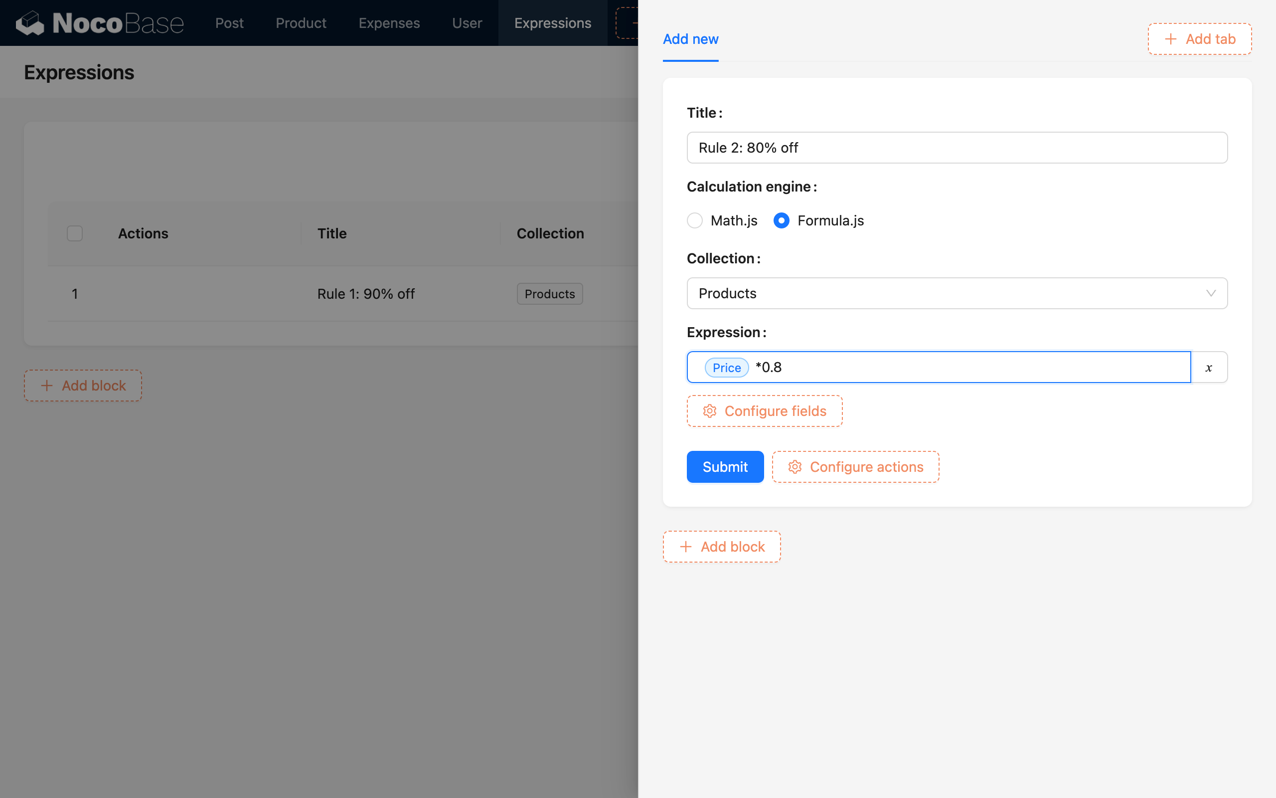Click plus icon in Add tab
Screen dimensions: 1276x798
1170,39
